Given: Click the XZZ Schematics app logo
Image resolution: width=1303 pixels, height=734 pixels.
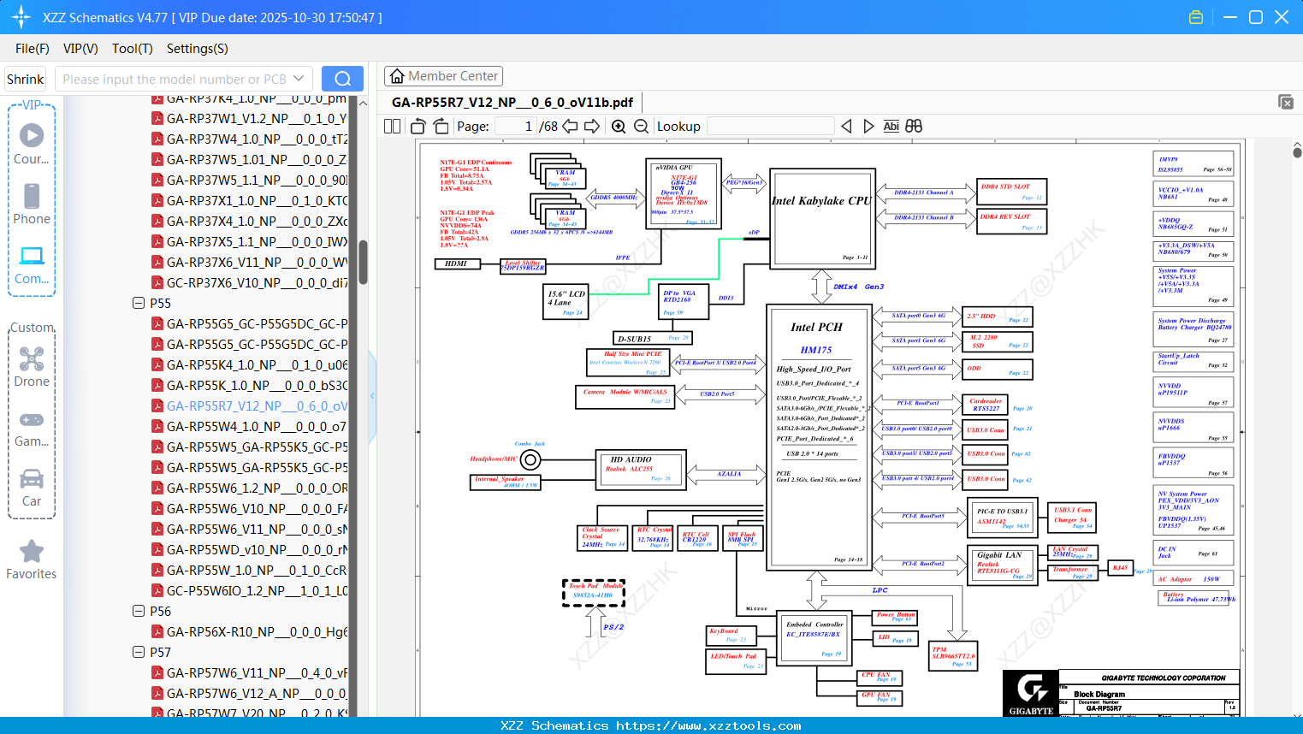Looking at the screenshot, I should pos(21,17).
